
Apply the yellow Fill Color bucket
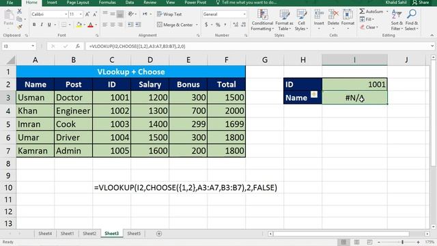click(x=79, y=25)
